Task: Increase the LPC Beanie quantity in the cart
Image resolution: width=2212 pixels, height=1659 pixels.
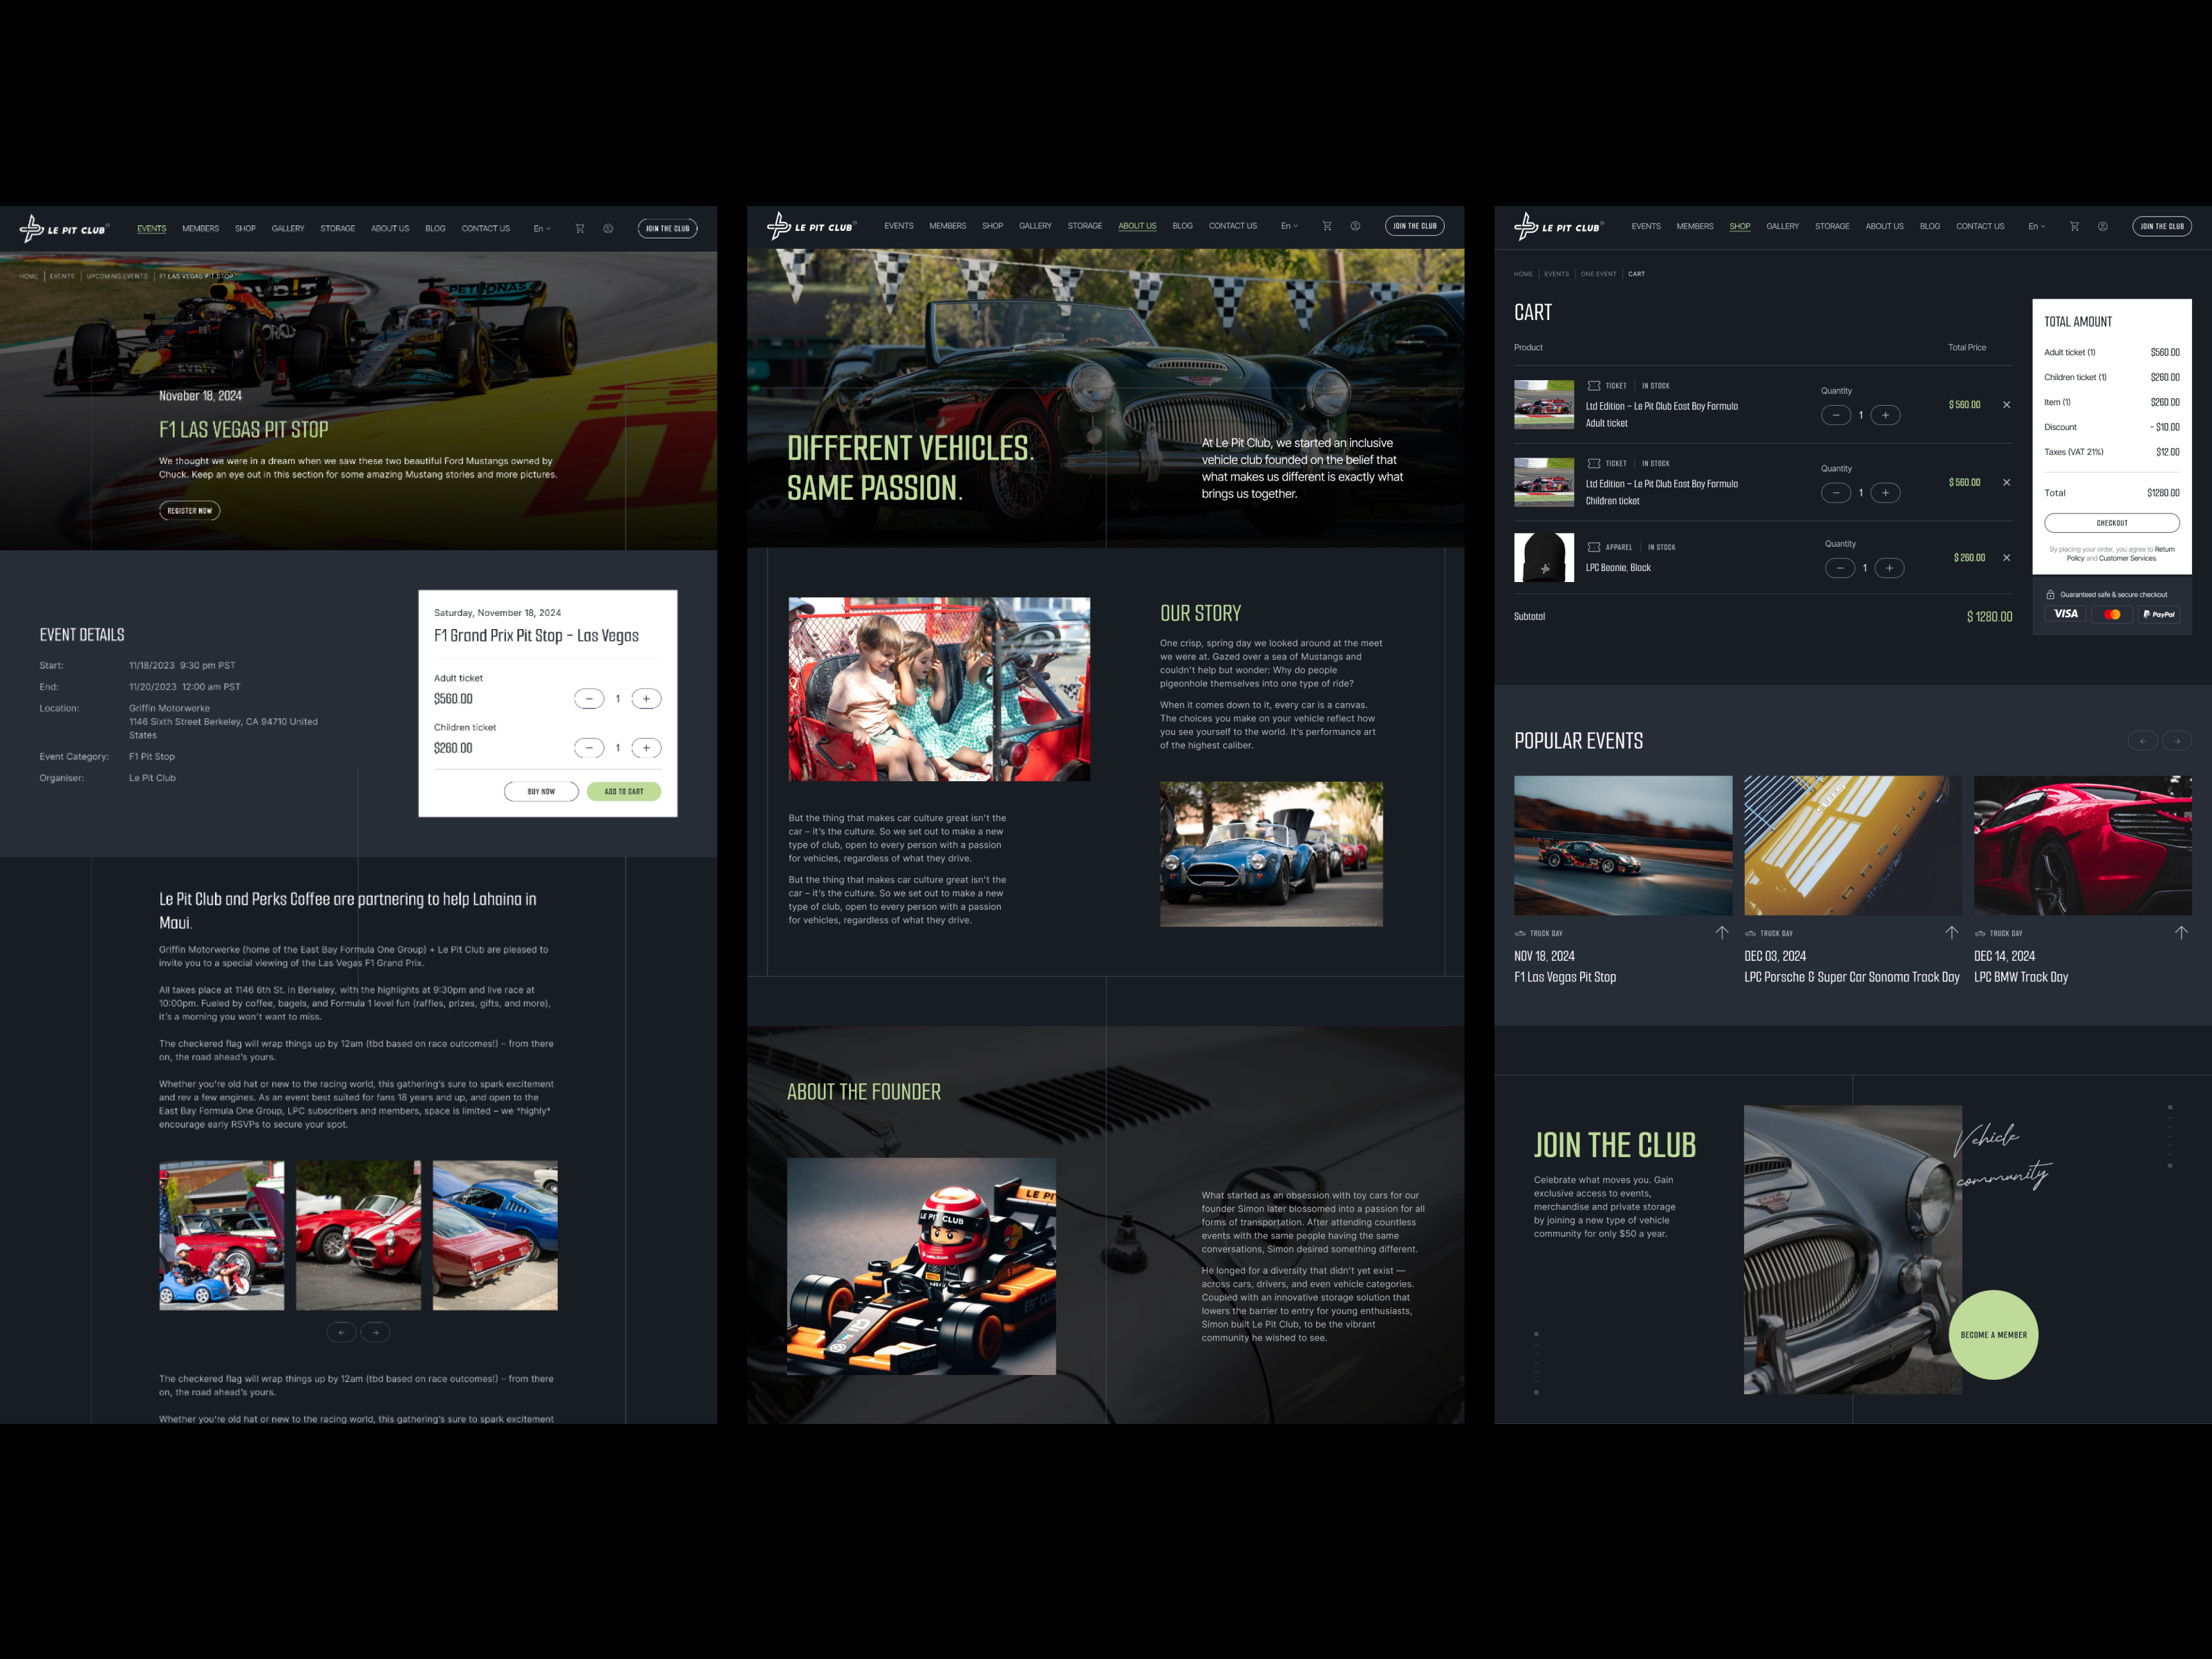Action: pyautogui.click(x=1889, y=568)
